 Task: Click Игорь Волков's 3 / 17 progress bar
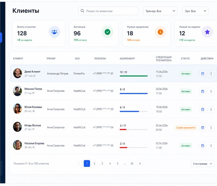(134, 130)
